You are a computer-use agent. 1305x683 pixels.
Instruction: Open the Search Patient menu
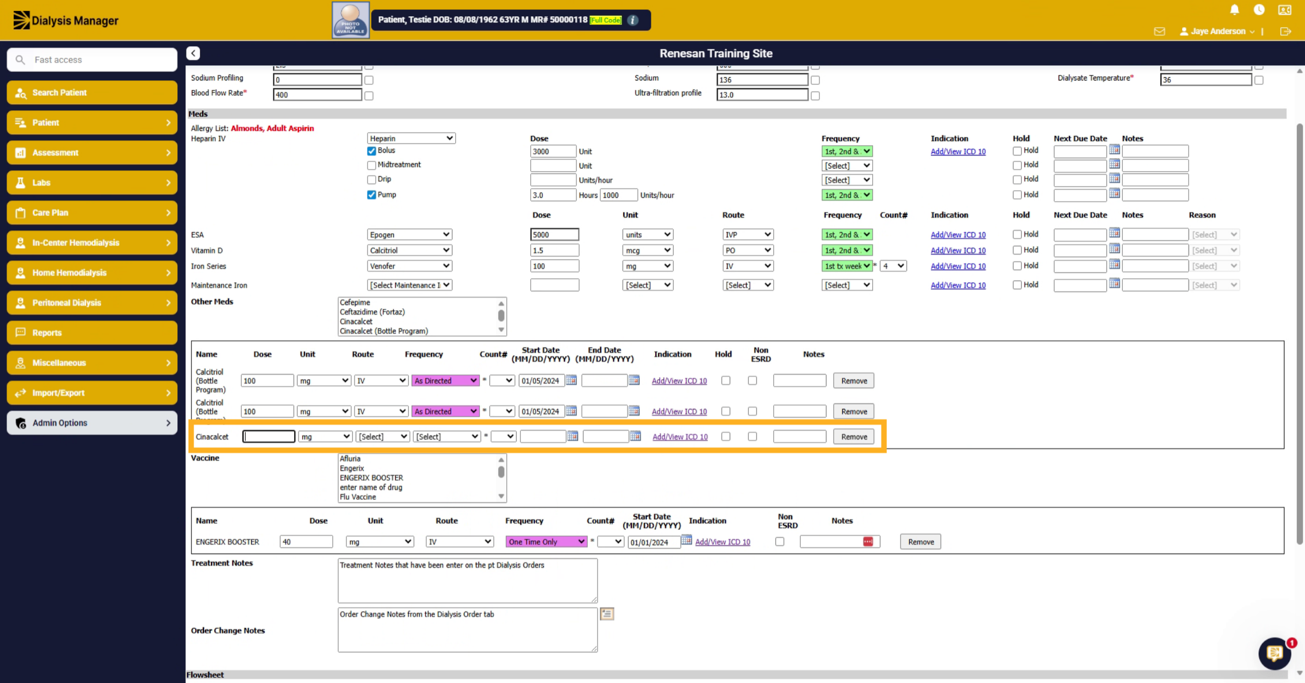pyautogui.click(x=92, y=92)
